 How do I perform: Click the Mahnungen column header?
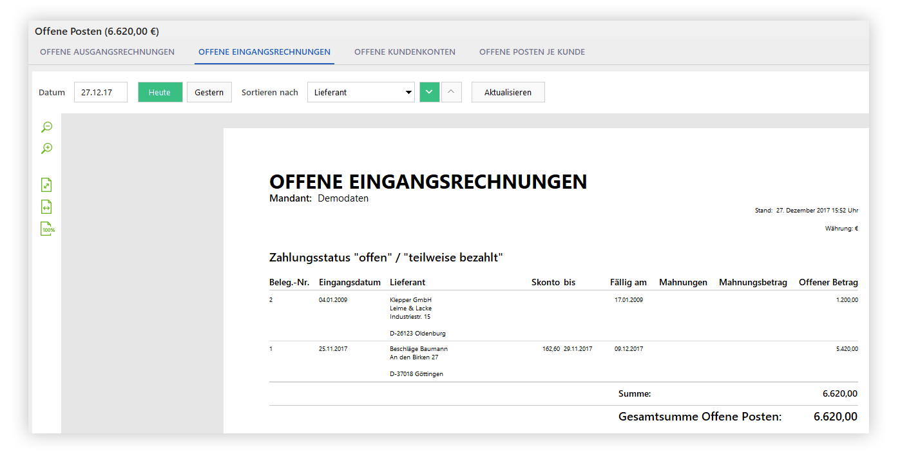coord(683,282)
